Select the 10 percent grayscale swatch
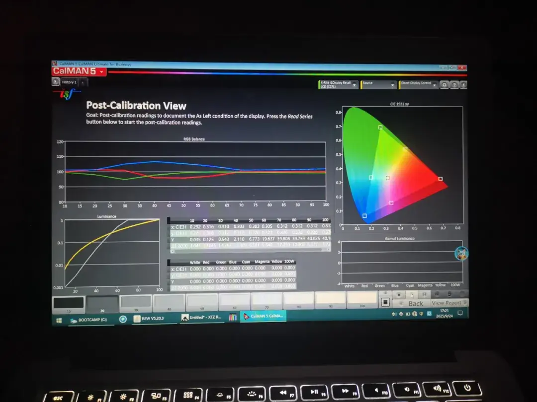537x402 pixels. [69, 305]
